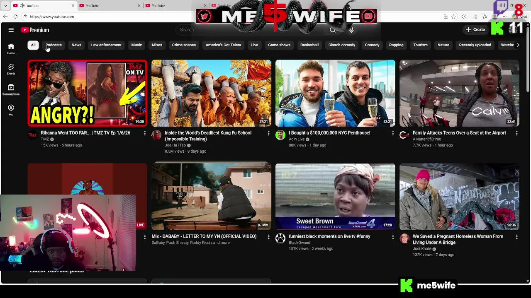
Task: Open options for Homeless Woman video
Action: [516, 237]
